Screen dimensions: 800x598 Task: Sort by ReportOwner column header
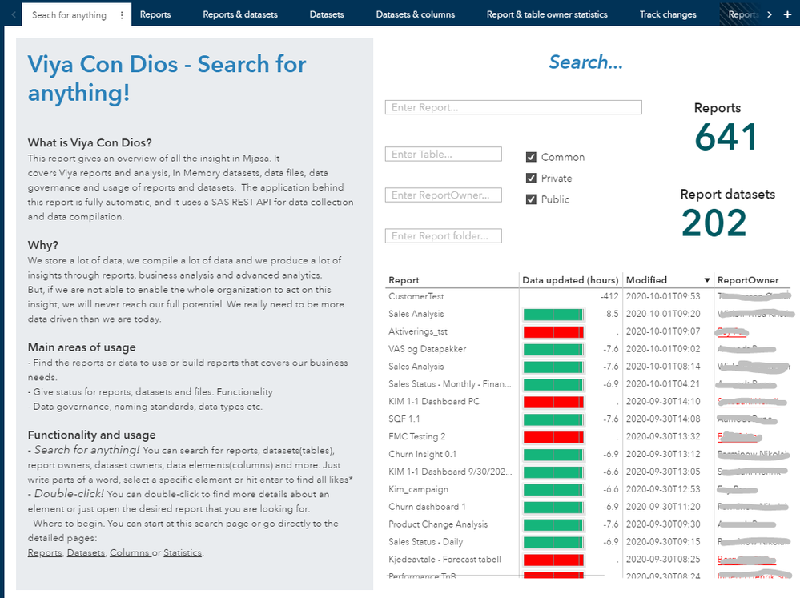(x=747, y=280)
